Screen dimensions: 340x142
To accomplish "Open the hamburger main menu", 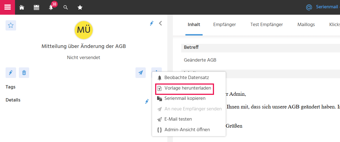I will pos(7,7).
